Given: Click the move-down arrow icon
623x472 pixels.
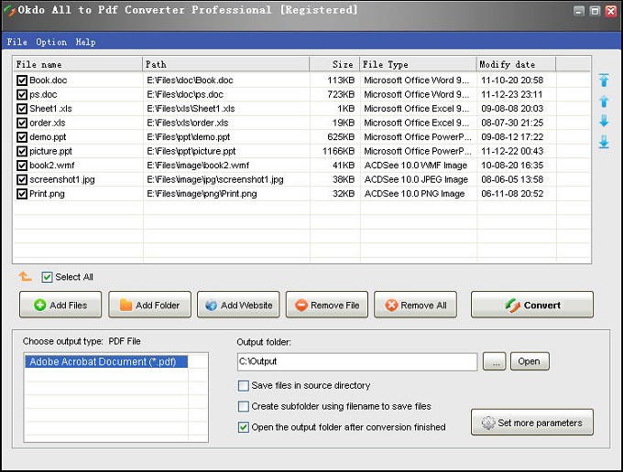Looking at the screenshot, I should click(x=604, y=122).
